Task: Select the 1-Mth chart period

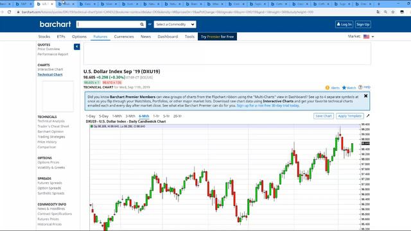Action: click(x=117, y=116)
